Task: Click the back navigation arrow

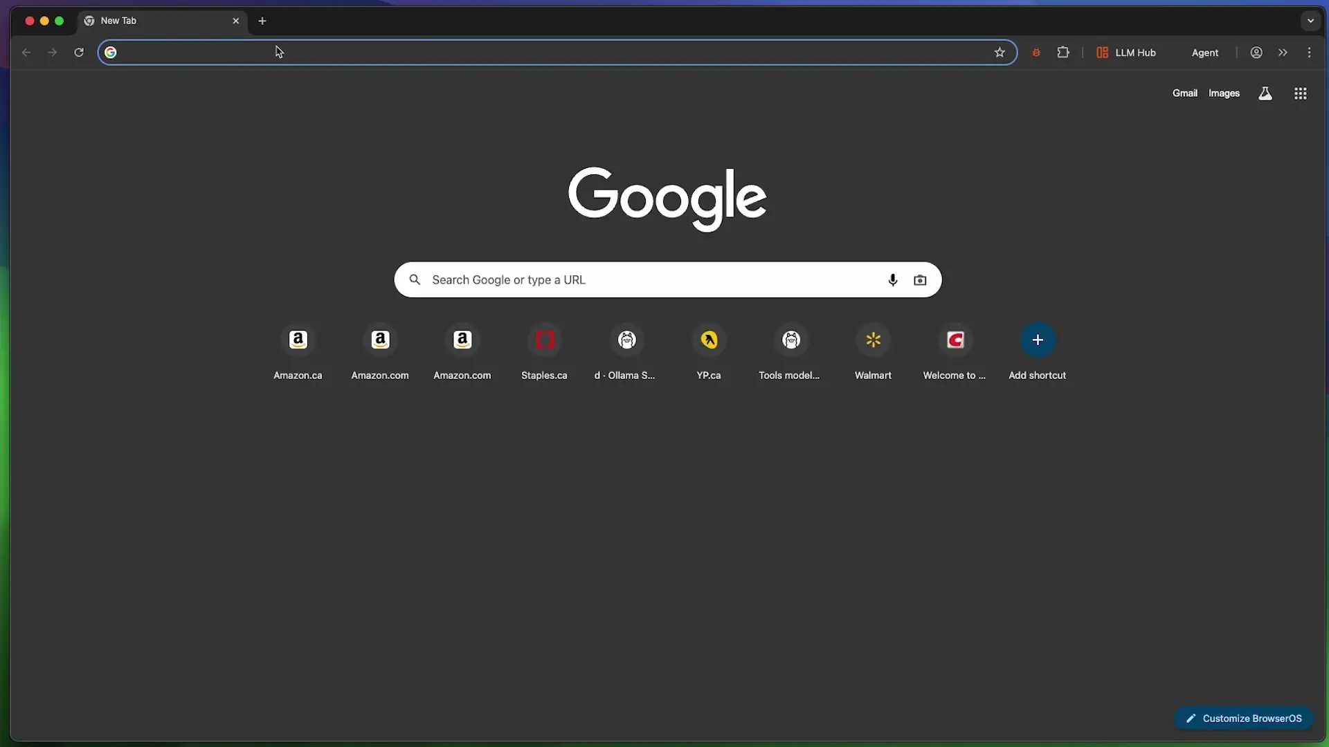Action: click(x=26, y=53)
